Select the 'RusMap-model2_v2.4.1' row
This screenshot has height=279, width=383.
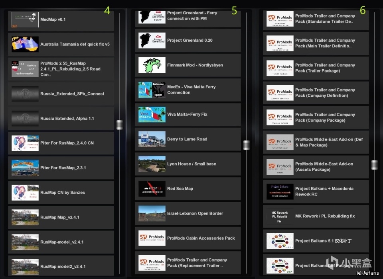61,265
